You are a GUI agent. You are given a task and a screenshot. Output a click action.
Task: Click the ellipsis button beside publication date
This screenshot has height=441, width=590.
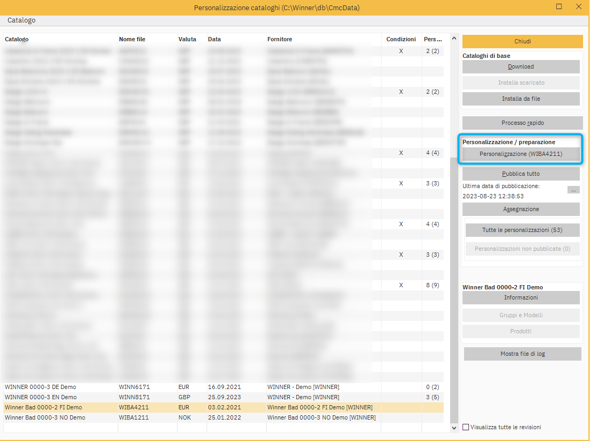(x=573, y=190)
